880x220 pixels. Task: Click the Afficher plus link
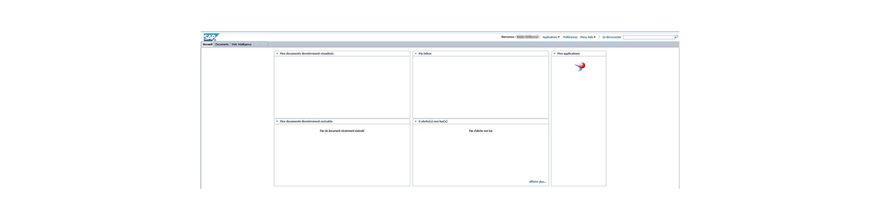(538, 182)
